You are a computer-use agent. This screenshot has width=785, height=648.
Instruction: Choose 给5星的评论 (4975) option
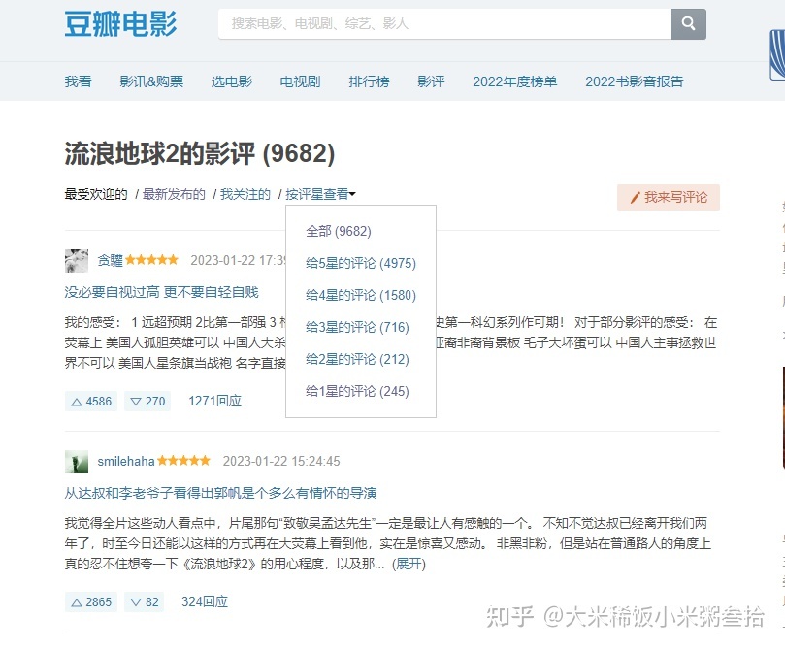click(361, 263)
